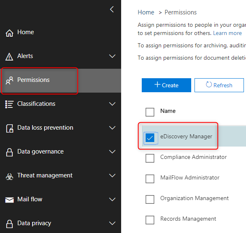
Task: Collapse the navigation pane with the back chevron
Action: [x=112, y=9]
